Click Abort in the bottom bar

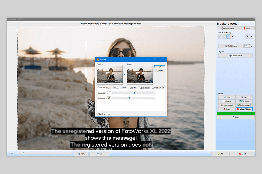point(242,154)
